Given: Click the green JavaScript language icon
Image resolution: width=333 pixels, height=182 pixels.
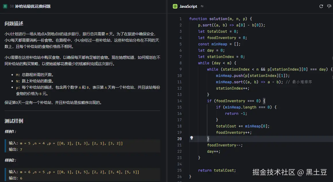Looking at the screenshot, I should tap(175, 6).
